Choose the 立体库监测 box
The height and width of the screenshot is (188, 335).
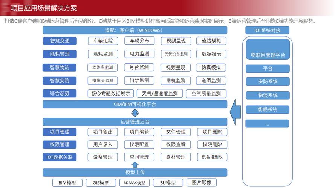[103, 68]
